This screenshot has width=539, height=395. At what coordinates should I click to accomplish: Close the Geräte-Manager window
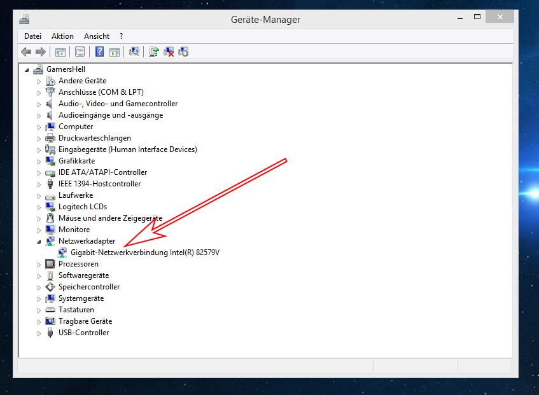[502, 18]
